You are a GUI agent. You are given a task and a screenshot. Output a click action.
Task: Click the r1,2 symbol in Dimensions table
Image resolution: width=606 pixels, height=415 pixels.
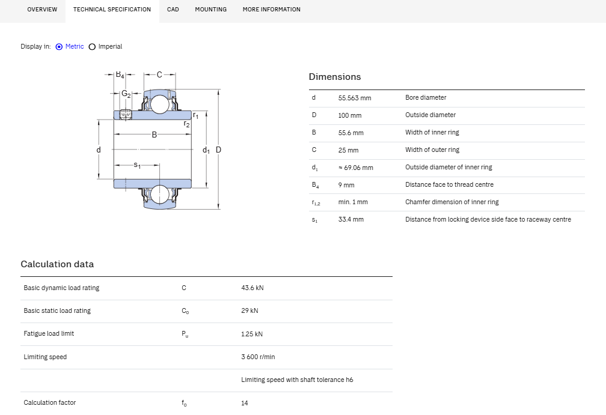pyautogui.click(x=316, y=202)
